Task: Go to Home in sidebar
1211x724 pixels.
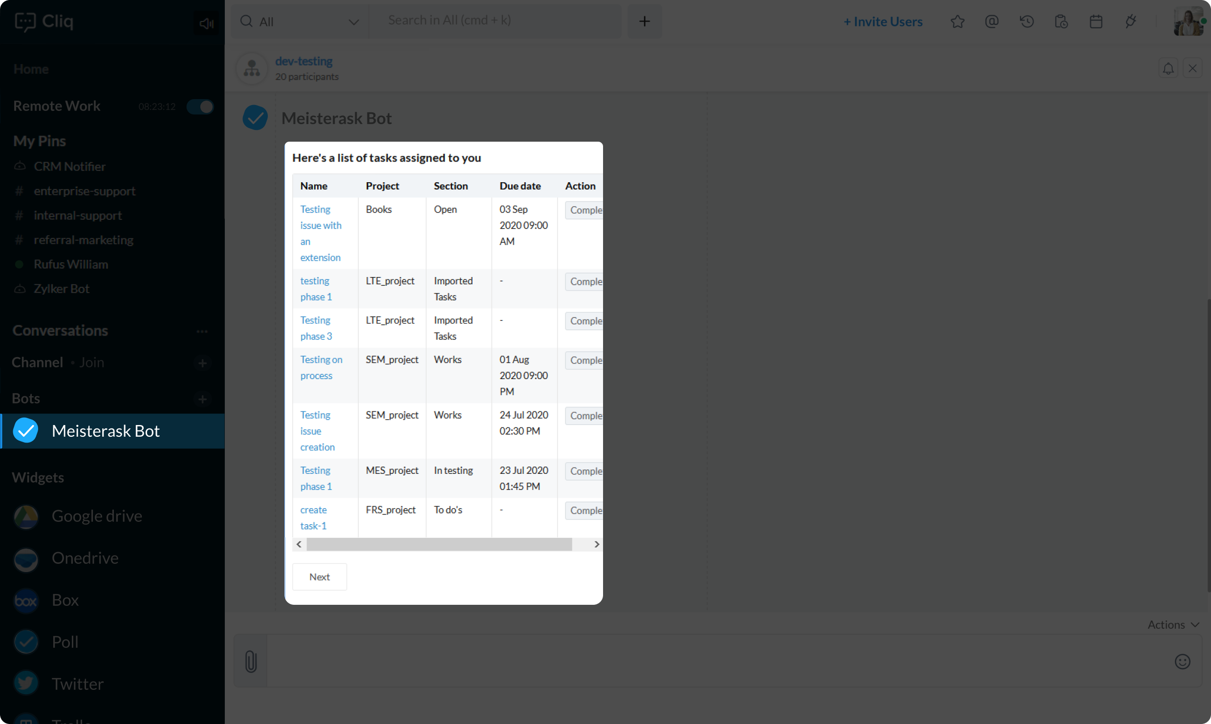Action: coord(31,69)
